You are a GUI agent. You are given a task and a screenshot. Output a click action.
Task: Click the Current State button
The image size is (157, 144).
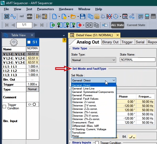[x=136, y=25]
